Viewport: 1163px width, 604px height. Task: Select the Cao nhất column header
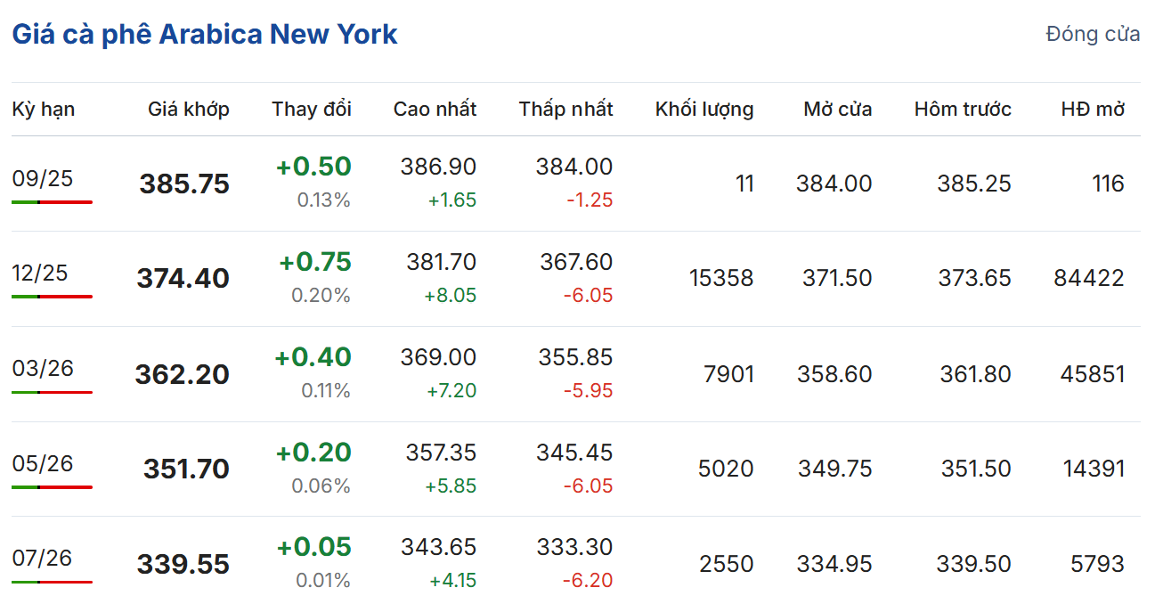click(435, 110)
